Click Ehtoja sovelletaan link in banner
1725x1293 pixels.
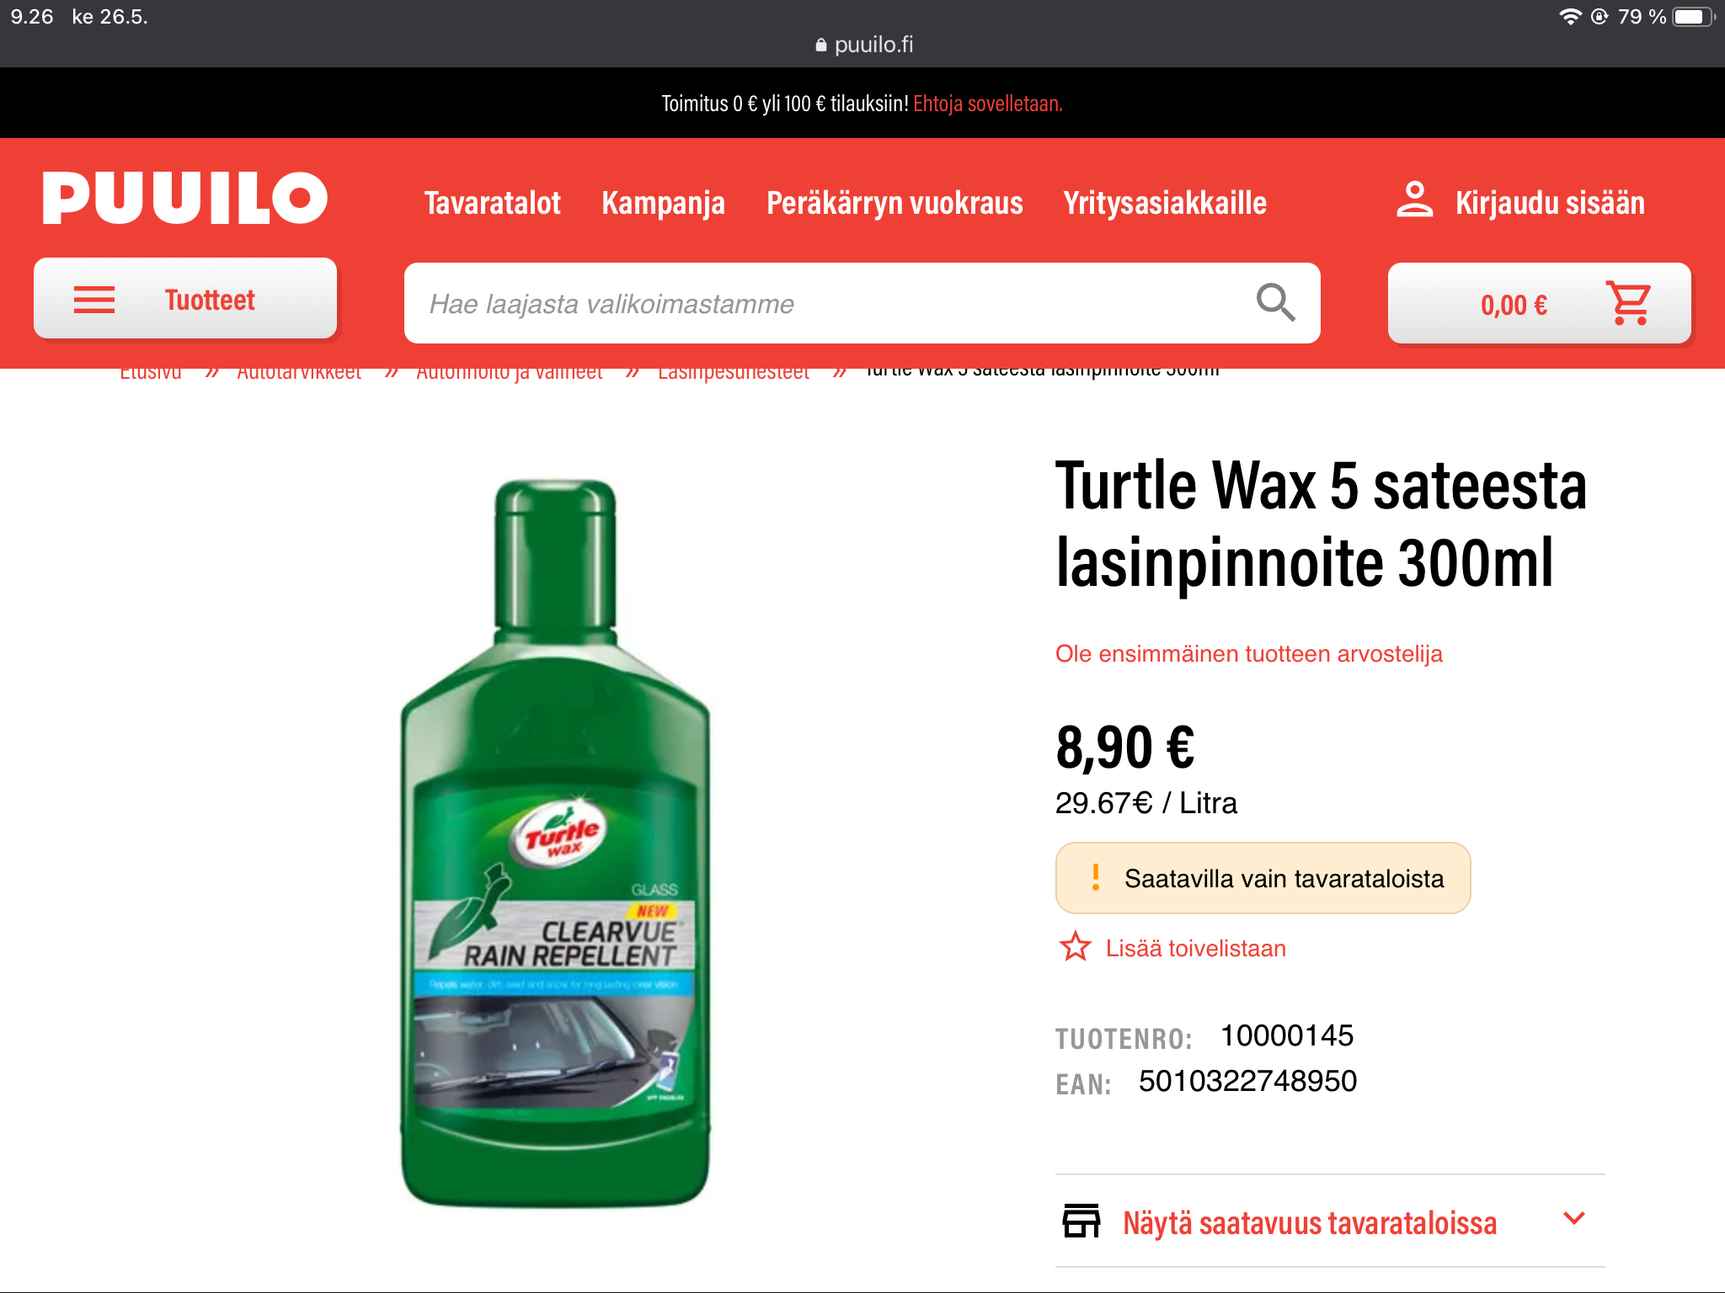click(988, 104)
